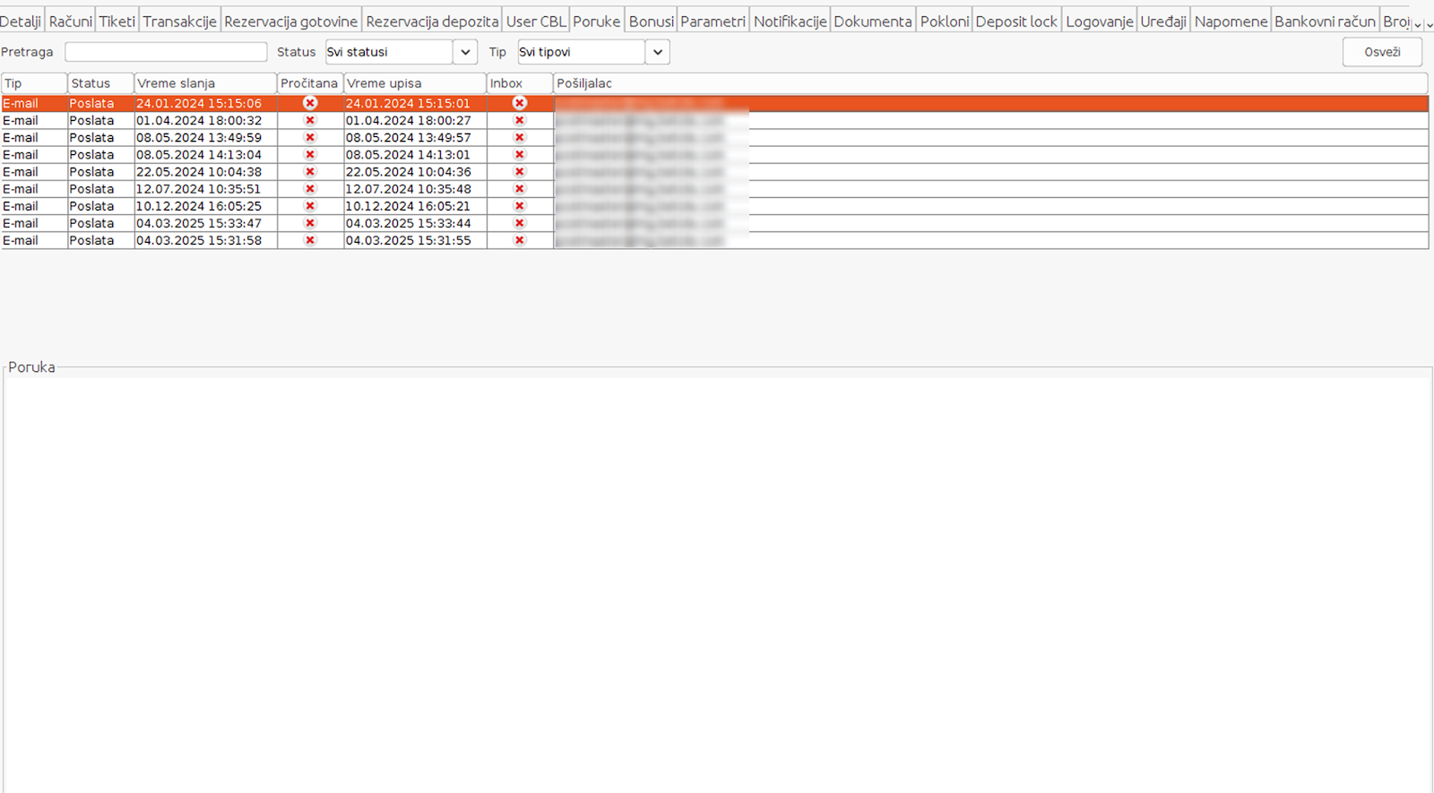Select the message sent 04.03.2025 15:31:58

pos(714,240)
